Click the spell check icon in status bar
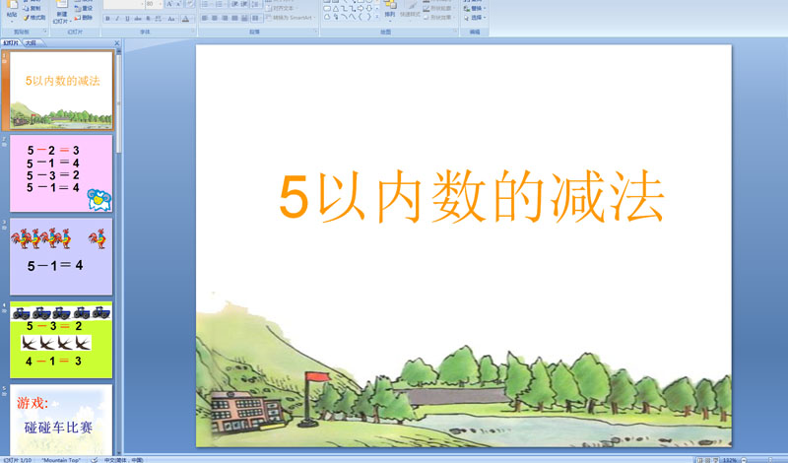Image resolution: width=788 pixels, height=463 pixels. coord(94,460)
